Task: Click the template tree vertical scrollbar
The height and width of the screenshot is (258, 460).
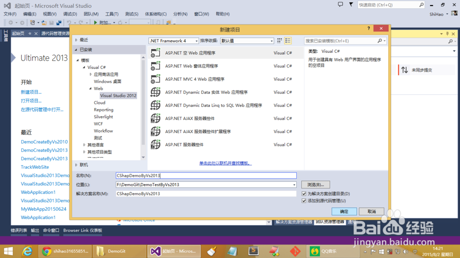Action: pyautogui.click(x=143, y=107)
